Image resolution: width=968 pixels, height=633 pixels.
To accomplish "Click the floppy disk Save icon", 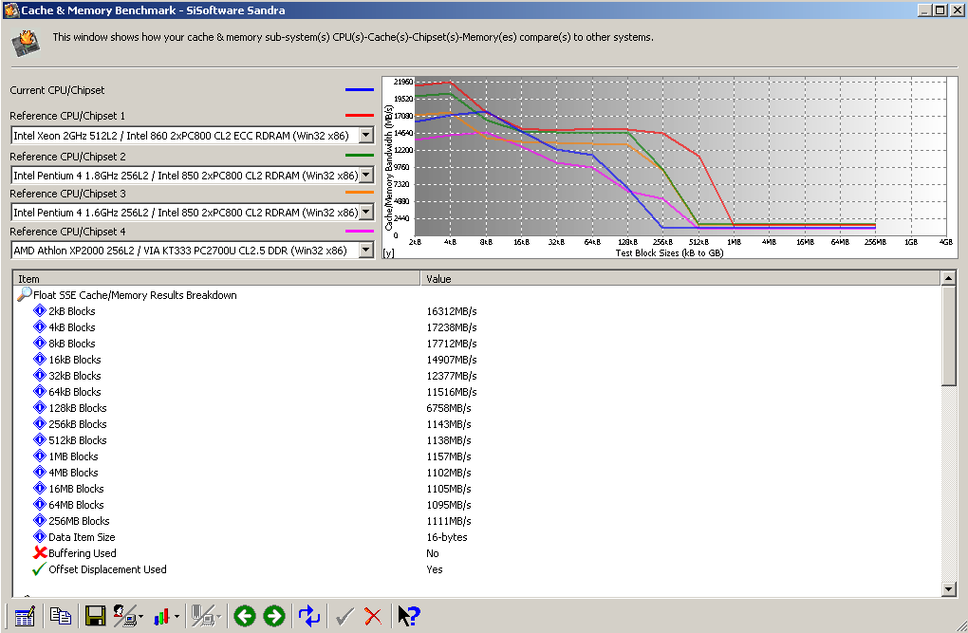I will point(95,616).
